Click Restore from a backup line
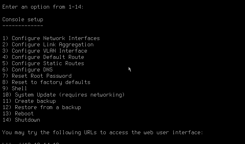Screen dimensions: 245x144 42,108
